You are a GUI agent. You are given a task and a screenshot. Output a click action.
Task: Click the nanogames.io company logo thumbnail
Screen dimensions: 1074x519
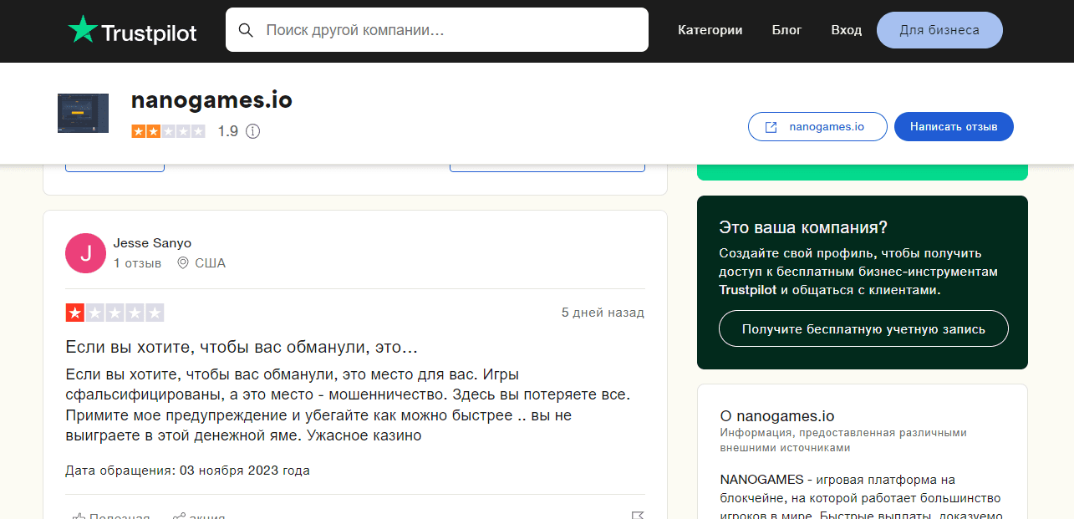83,113
